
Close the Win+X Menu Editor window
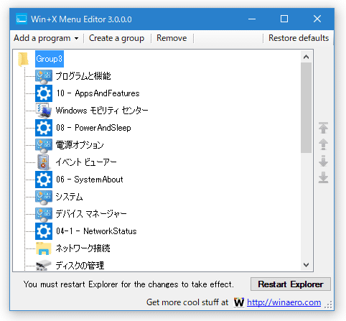click(317, 19)
